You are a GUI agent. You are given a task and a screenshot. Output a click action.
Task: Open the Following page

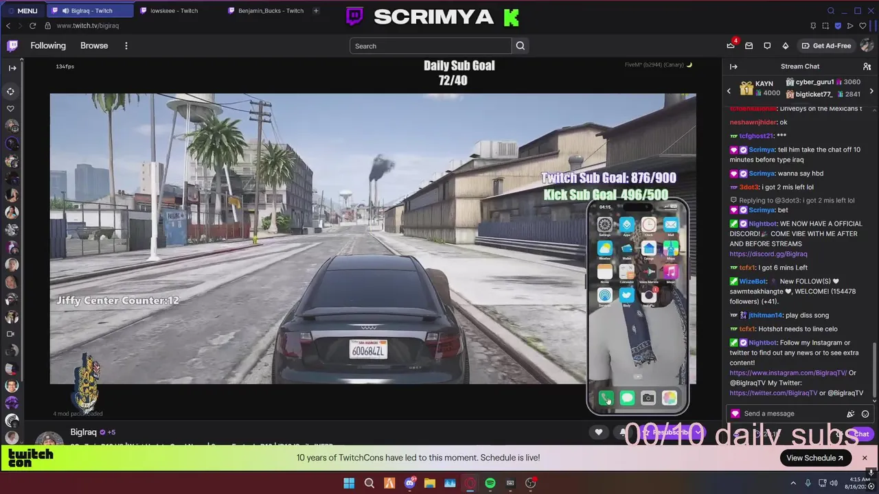coord(48,46)
